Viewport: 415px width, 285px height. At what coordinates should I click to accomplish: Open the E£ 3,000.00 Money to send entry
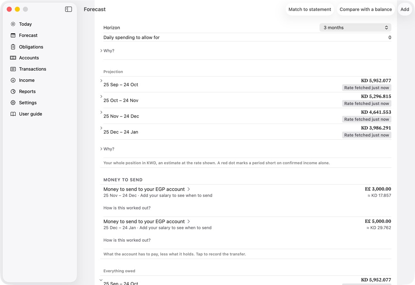(247, 192)
